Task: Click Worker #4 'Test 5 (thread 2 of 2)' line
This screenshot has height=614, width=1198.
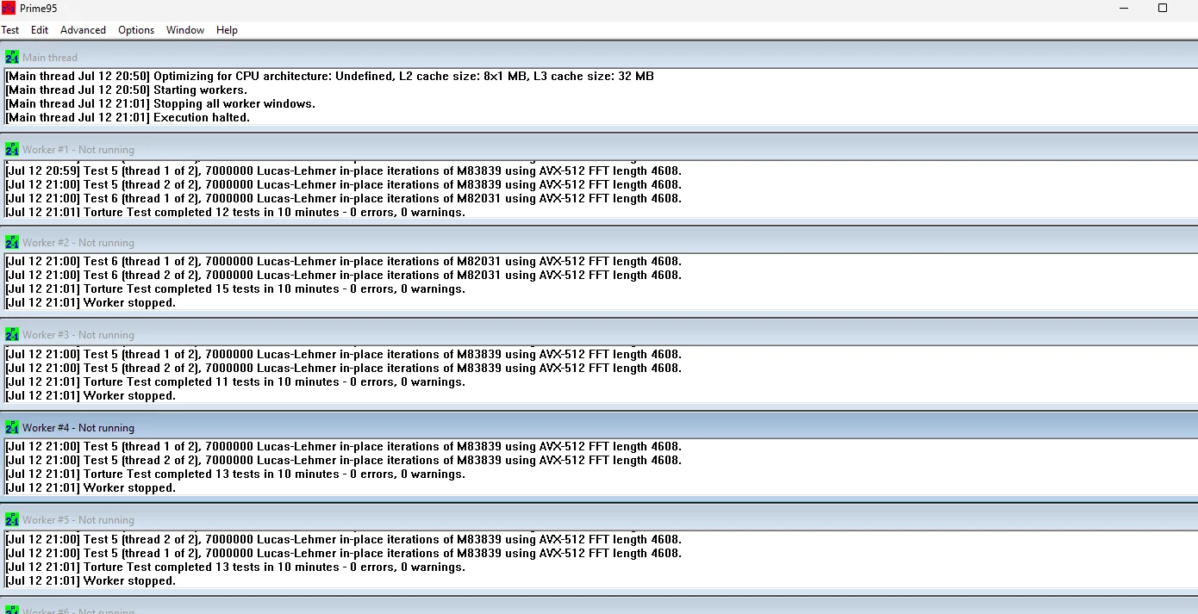Action: [343, 460]
